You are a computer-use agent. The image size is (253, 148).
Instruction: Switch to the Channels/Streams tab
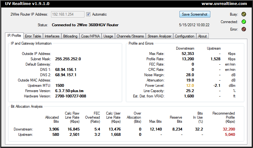click(x=130, y=36)
